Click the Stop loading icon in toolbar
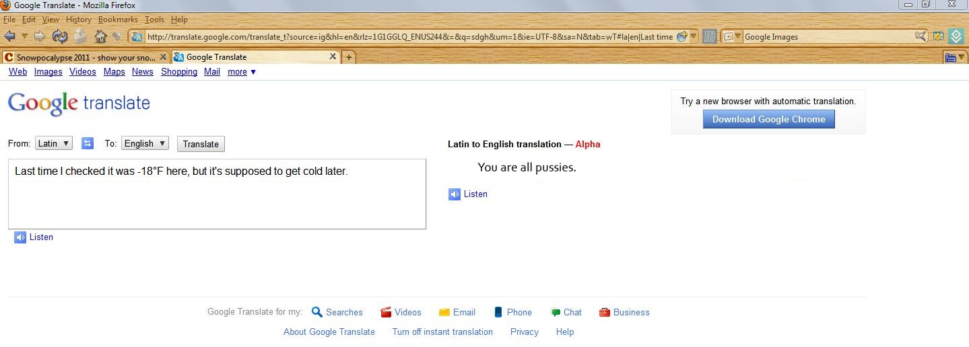 pyautogui.click(x=80, y=36)
